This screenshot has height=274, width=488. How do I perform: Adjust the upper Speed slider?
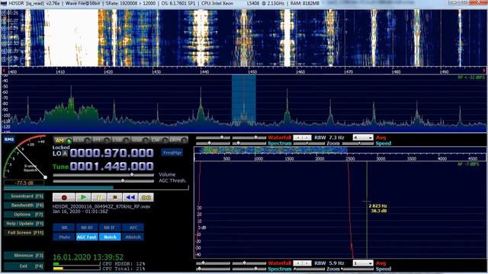pos(358,143)
